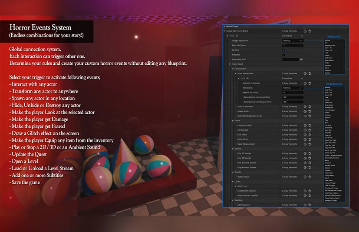
Task: Clear Play 3D Sounds with trash icon
Action: [310, 158]
